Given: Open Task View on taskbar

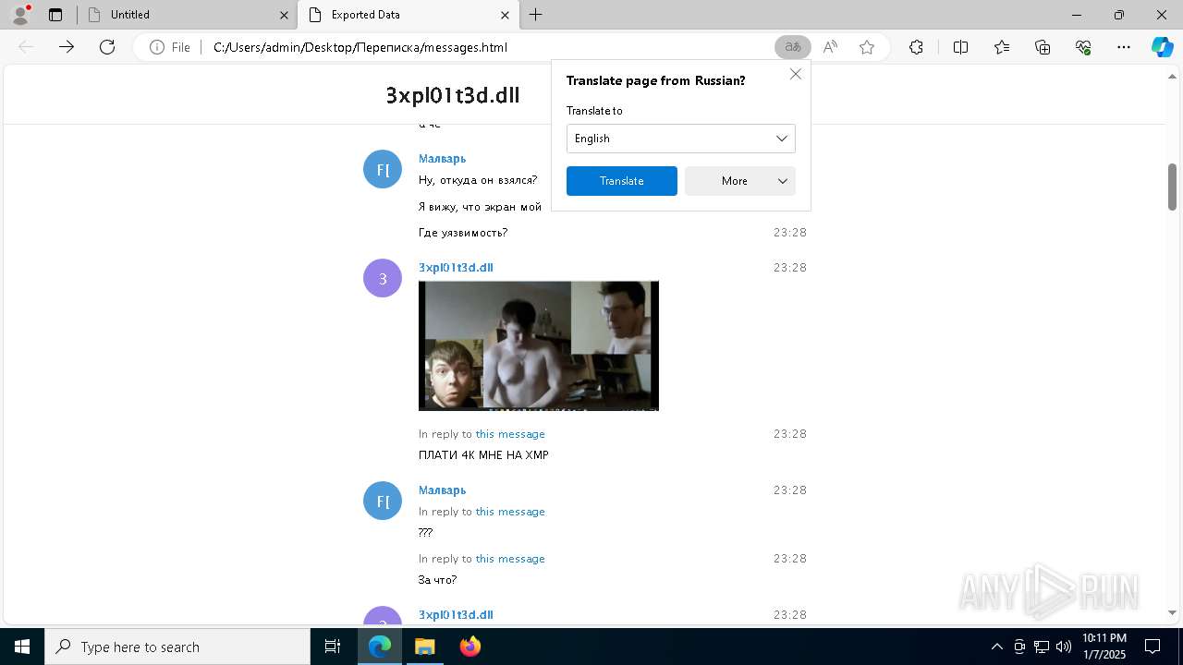Looking at the screenshot, I should point(333,647).
